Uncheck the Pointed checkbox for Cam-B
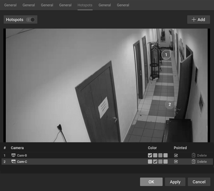This screenshot has width=214, height=191. coord(176,155)
